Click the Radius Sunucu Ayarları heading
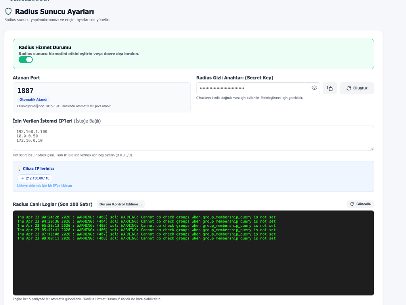This screenshot has height=305, width=406. [54, 12]
